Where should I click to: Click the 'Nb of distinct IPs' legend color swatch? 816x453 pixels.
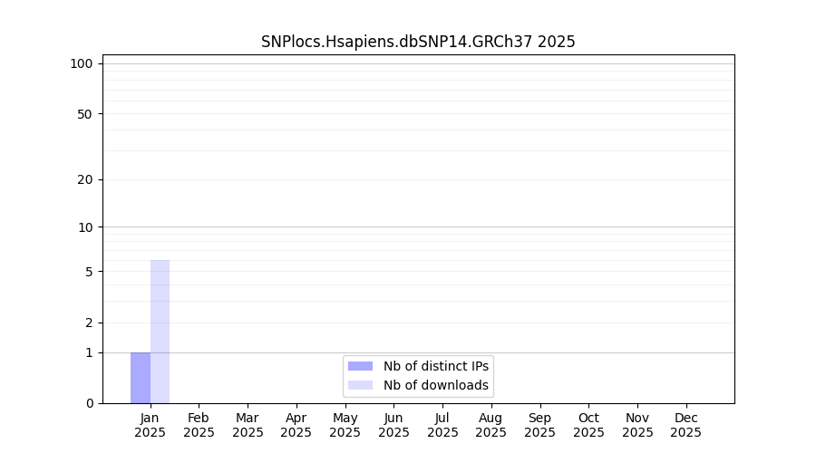pyautogui.click(x=360, y=366)
